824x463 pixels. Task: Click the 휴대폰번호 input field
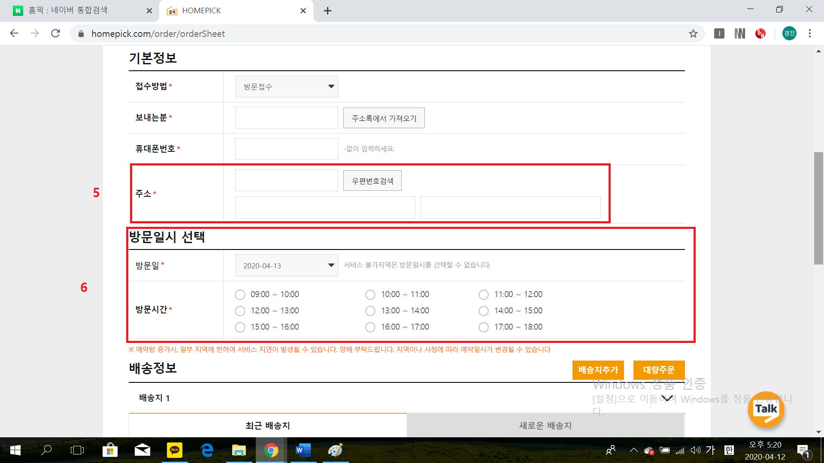tap(286, 149)
